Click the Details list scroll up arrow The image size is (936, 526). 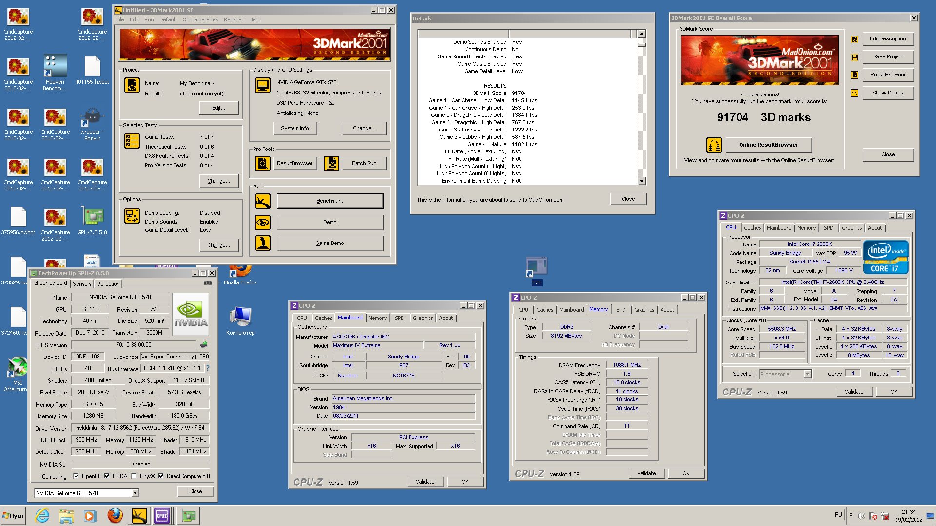pyautogui.click(x=642, y=34)
